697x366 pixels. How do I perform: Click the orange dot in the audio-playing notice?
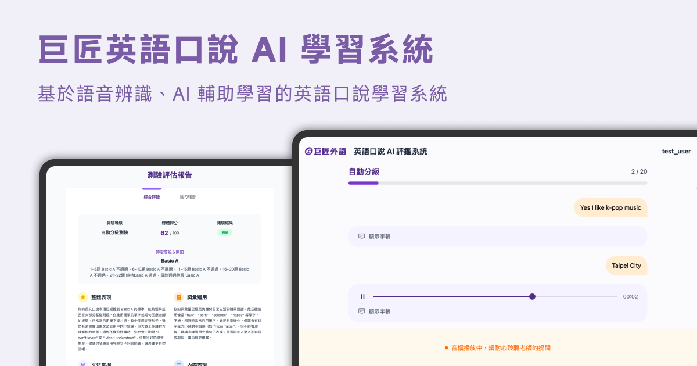coord(446,348)
